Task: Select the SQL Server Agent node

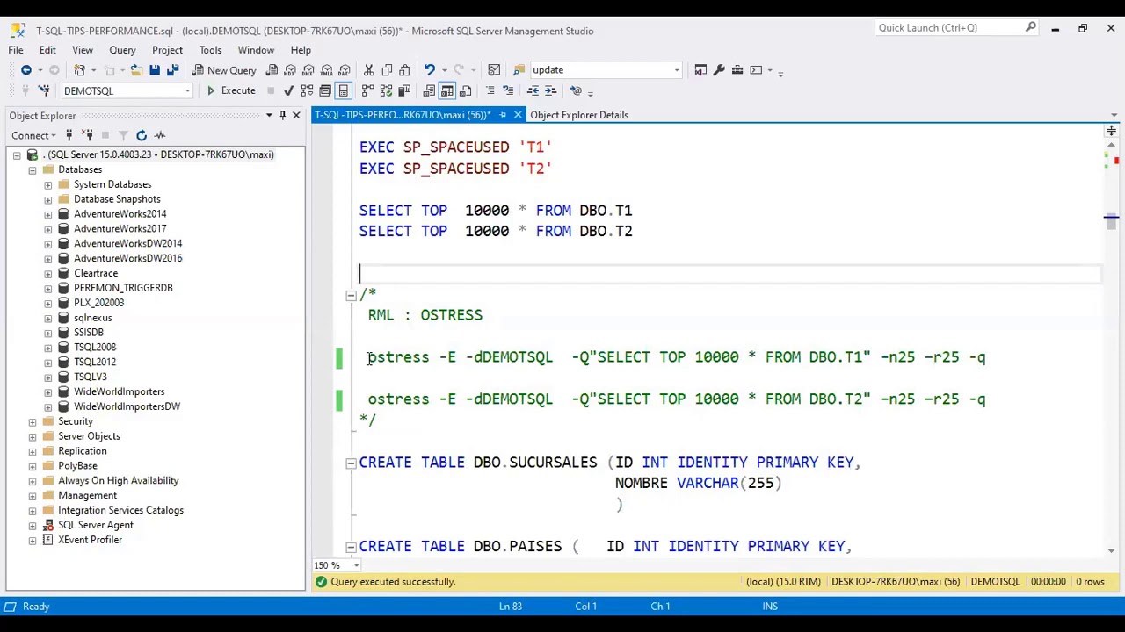Action: pos(95,525)
